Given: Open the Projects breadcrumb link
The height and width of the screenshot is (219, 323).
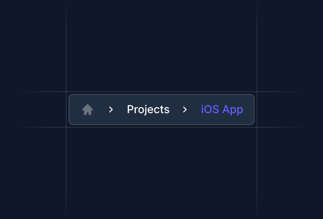Looking at the screenshot, I should click(x=148, y=109).
